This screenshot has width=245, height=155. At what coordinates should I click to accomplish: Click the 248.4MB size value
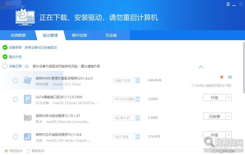(x=154, y=80)
